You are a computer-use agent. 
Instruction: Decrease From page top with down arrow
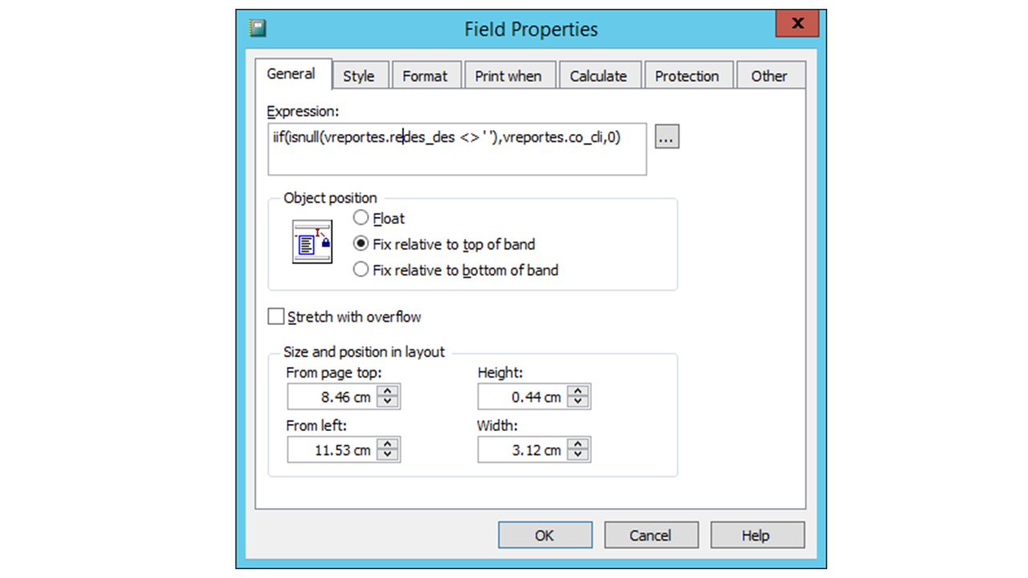[388, 402]
